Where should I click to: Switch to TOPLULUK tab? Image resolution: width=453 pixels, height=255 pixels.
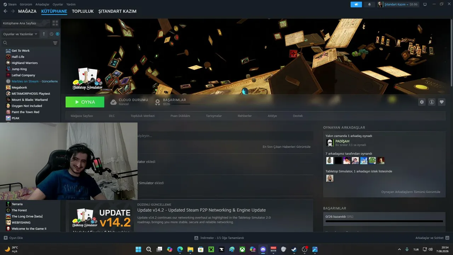click(83, 11)
